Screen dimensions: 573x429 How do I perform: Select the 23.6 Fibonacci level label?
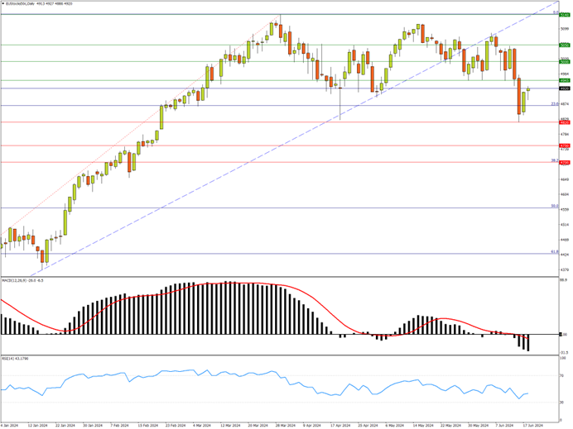click(x=553, y=103)
